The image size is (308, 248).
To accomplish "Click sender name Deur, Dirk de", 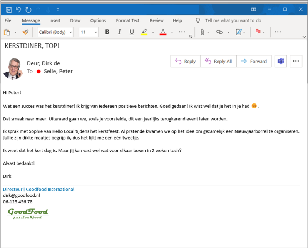I will (44, 63).
